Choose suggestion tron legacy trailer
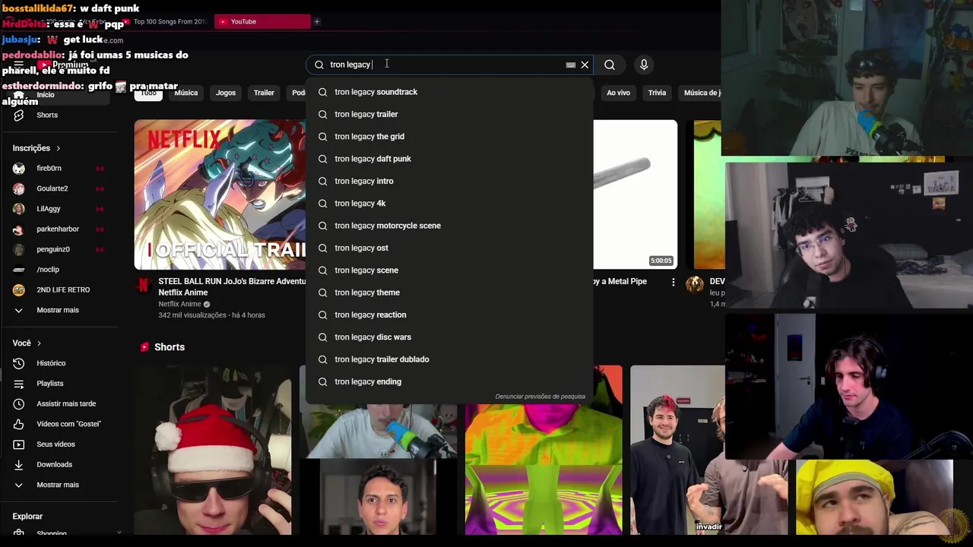 [x=449, y=114]
